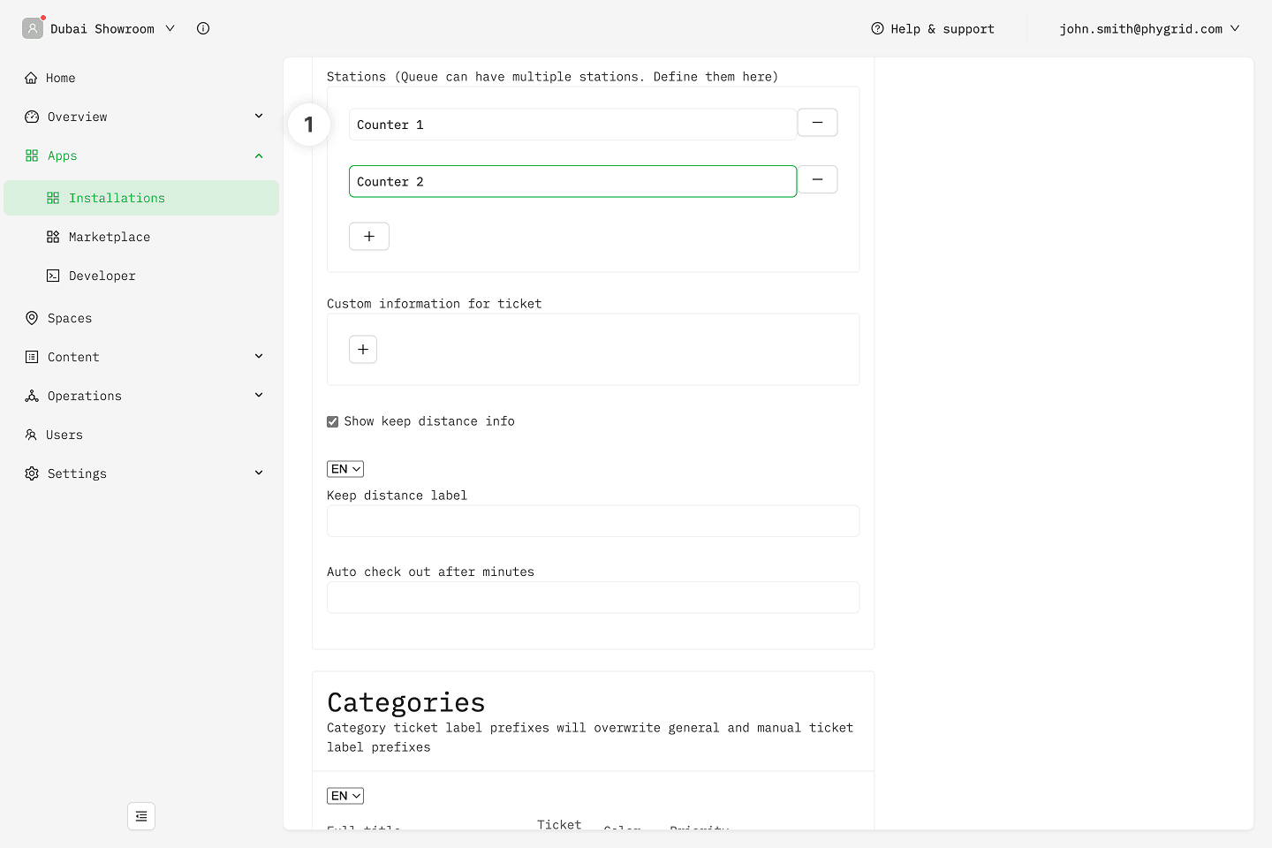Viewport: 1272px width, 848px height.
Task: Remove the Counter 1 station
Action: coord(817,123)
